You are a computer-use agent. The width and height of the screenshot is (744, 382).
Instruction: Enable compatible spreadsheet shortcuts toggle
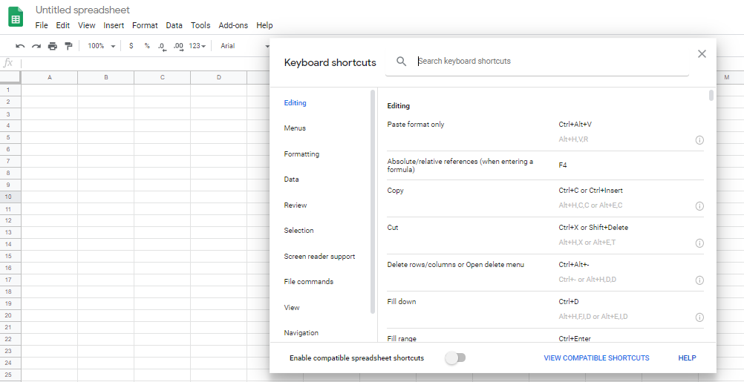click(455, 358)
